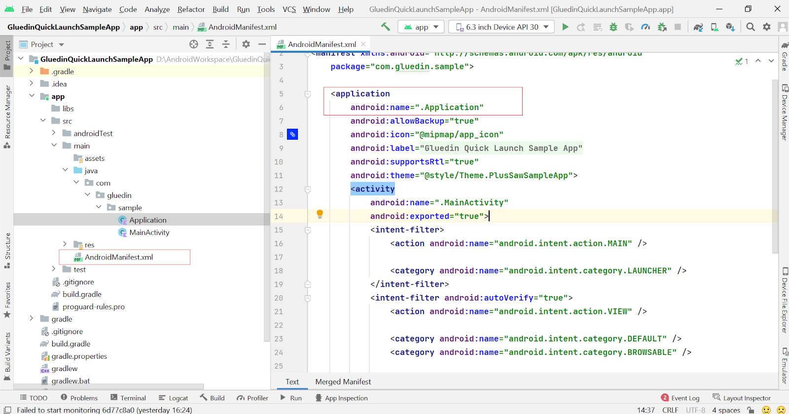Open the Profile app icon in the toolbar
This screenshot has width=789, height=414.
pyautogui.click(x=646, y=27)
